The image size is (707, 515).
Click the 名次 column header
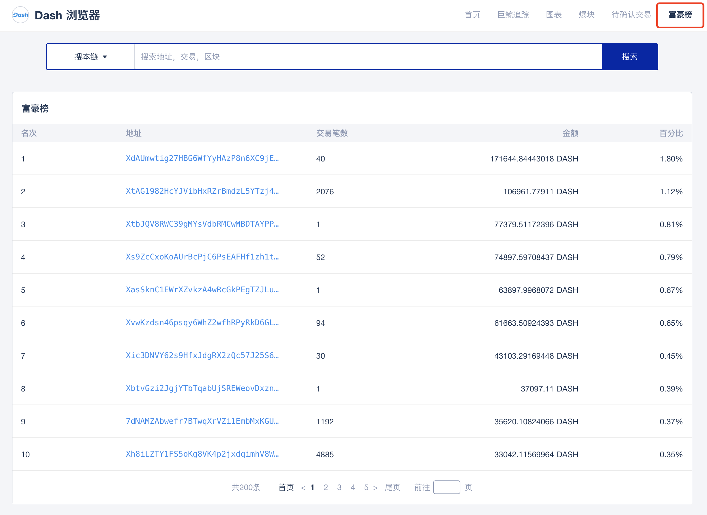click(x=29, y=133)
